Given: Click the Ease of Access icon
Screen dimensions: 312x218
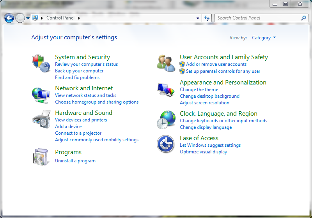Looking at the screenshot, I should [x=165, y=144].
